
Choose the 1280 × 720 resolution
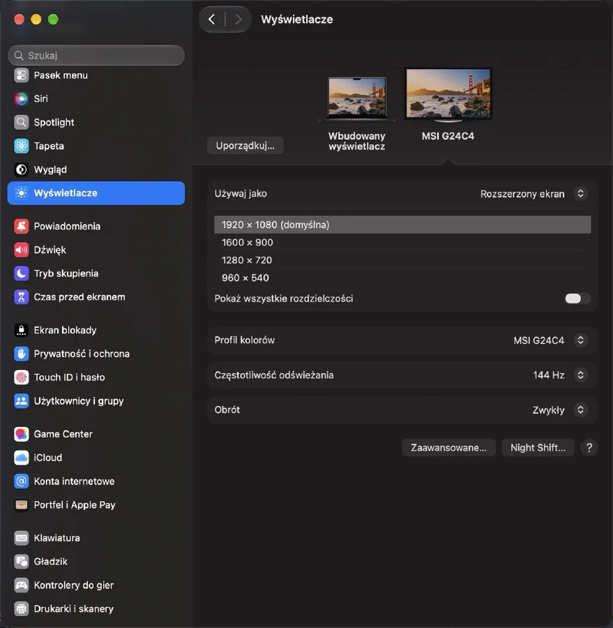click(402, 260)
